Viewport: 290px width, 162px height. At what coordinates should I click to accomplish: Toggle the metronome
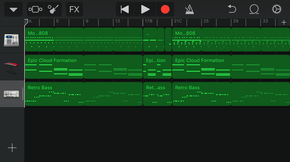[189, 9]
